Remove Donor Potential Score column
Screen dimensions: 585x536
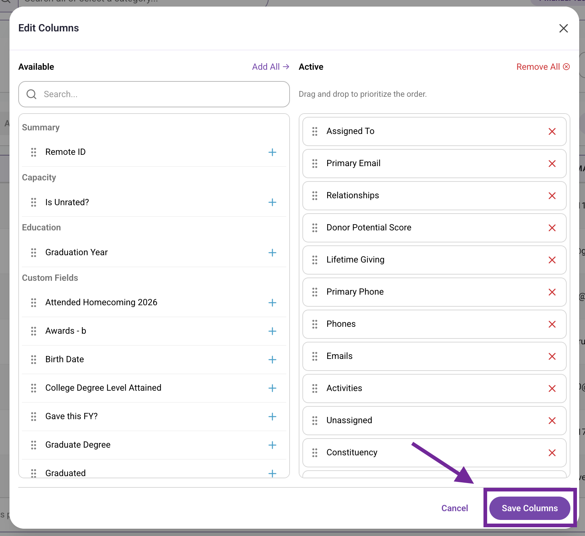(552, 228)
